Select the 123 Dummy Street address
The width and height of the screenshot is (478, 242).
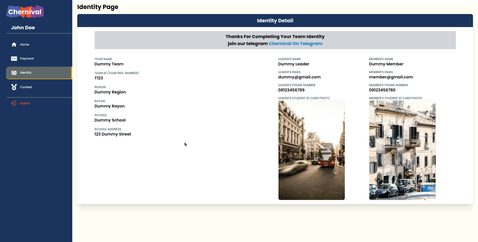[113, 134]
